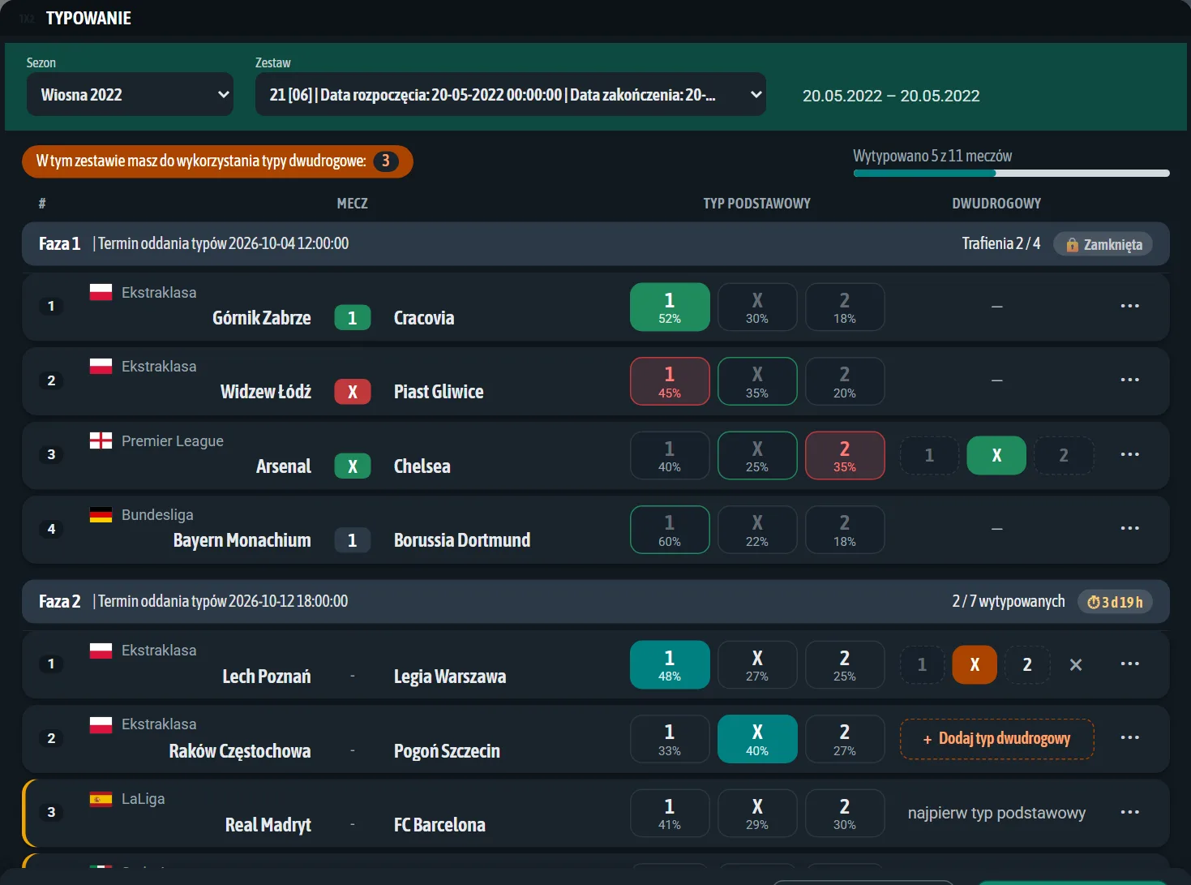Click the 3d 19h countdown timer badge
Image resolution: width=1191 pixels, height=885 pixels.
[x=1115, y=602]
